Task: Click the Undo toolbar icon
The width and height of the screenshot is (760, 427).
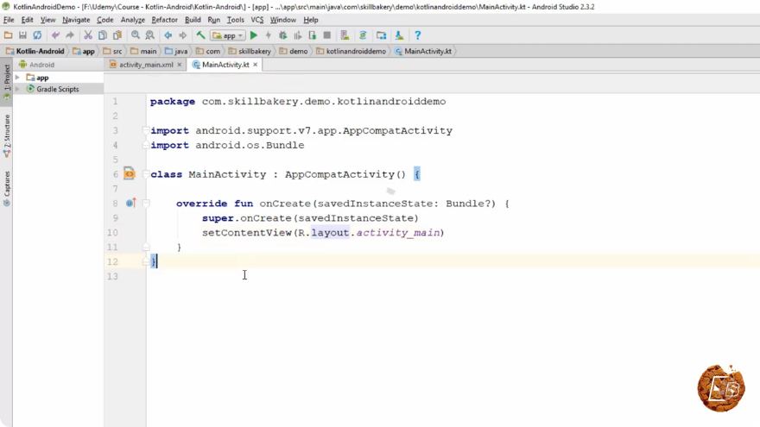Action: tap(55, 35)
